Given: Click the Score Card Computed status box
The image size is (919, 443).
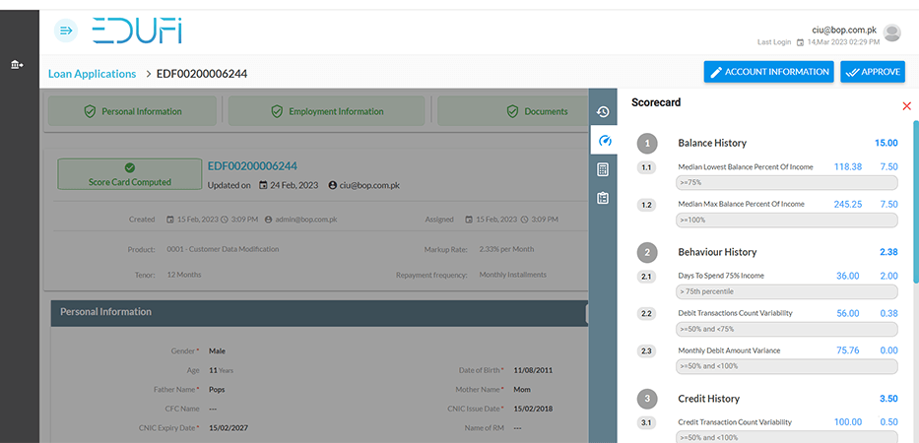Looking at the screenshot, I should (x=129, y=174).
